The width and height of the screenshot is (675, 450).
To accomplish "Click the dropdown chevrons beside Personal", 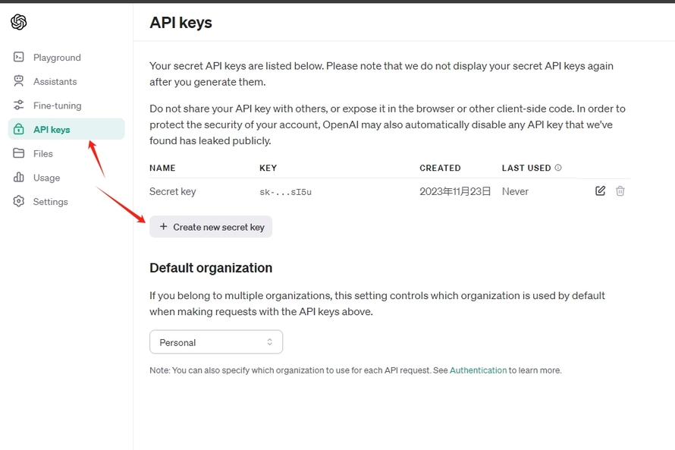I will point(269,342).
